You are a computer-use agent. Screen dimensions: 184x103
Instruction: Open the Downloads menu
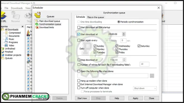tap(17, 8)
